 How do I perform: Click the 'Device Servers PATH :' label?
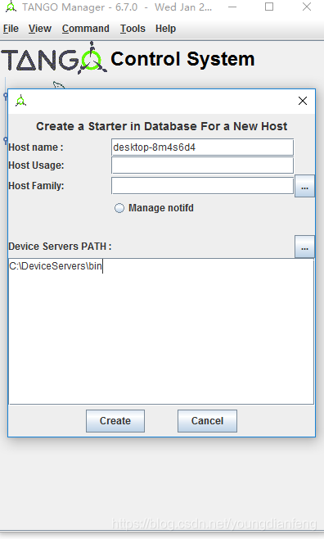point(60,247)
